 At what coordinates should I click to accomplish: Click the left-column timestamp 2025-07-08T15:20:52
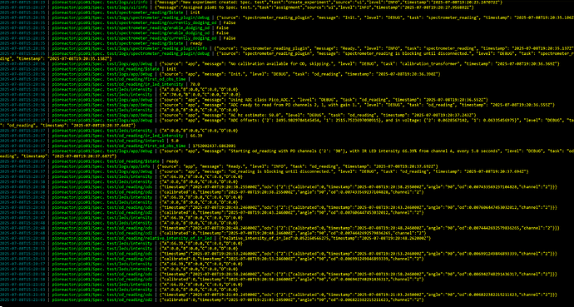22,243
